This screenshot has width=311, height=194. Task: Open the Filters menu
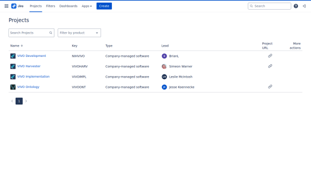[50, 6]
